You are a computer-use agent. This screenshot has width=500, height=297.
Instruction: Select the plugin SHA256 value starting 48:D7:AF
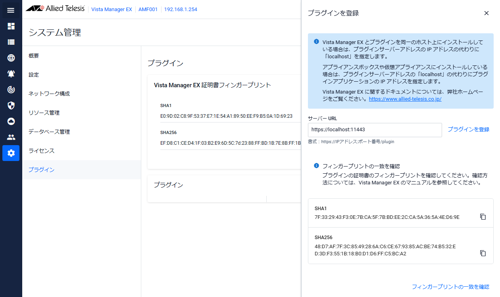point(385,250)
